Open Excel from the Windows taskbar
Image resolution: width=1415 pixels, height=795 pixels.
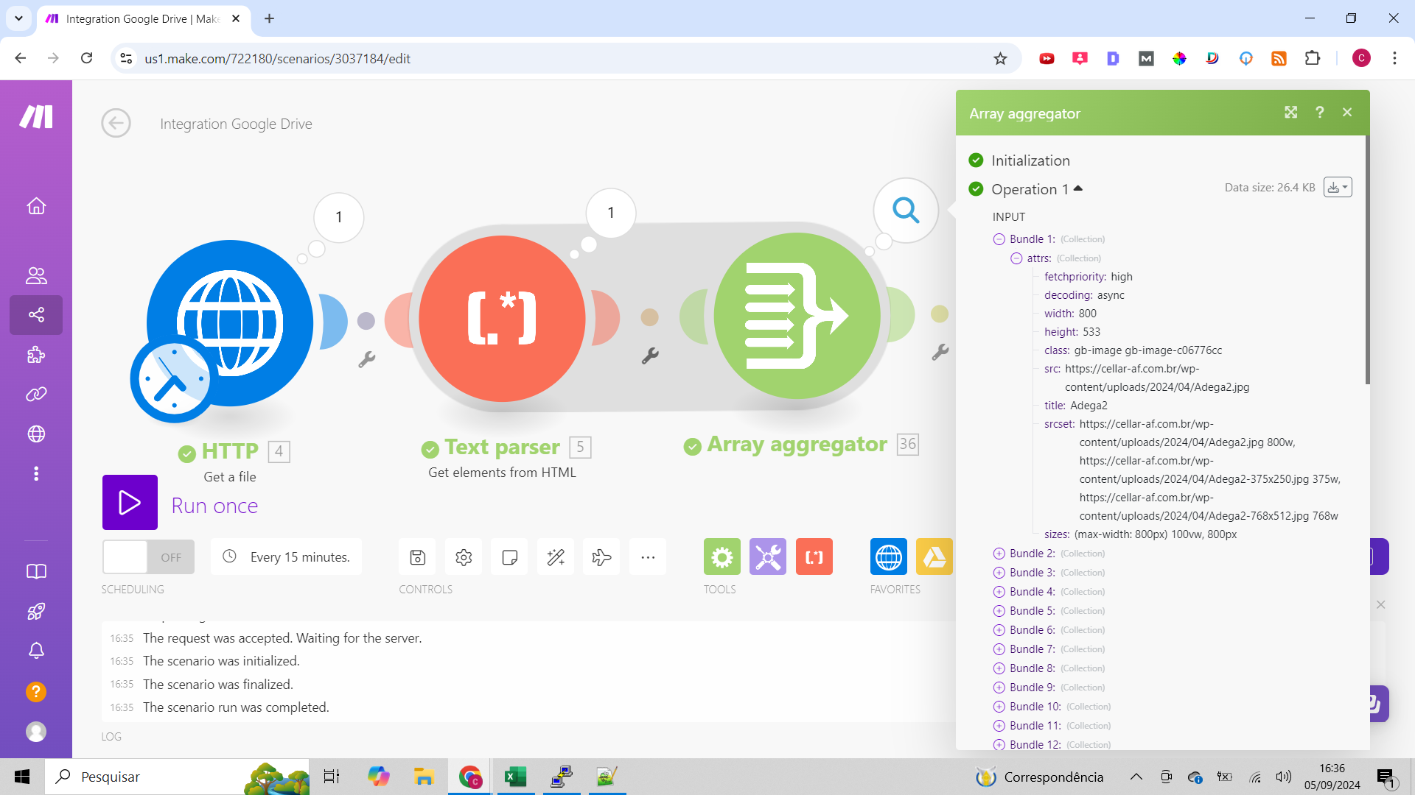[x=515, y=777]
